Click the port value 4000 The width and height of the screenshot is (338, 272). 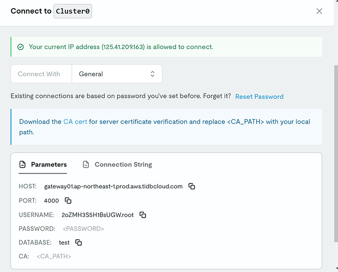(x=52, y=201)
